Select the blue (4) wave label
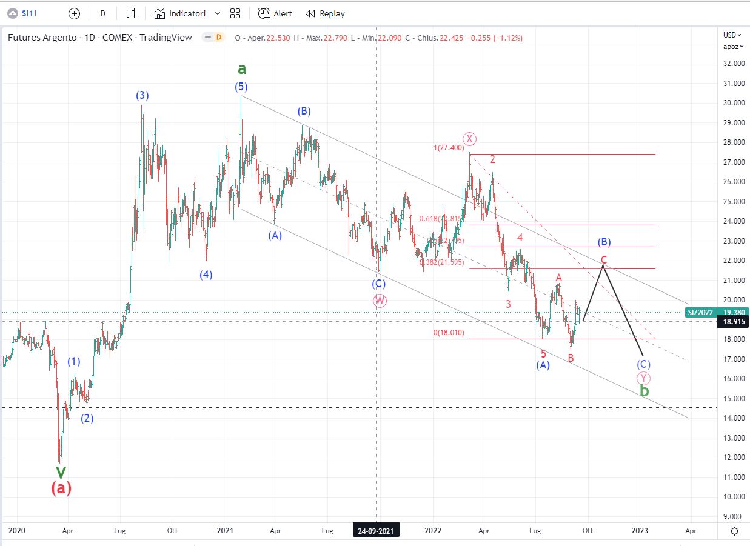The width and height of the screenshot is (750, 546). click(x=206, y=275)
